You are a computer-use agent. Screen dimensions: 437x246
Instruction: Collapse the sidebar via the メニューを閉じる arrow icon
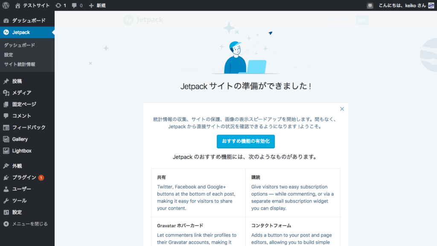coord(6,224)
